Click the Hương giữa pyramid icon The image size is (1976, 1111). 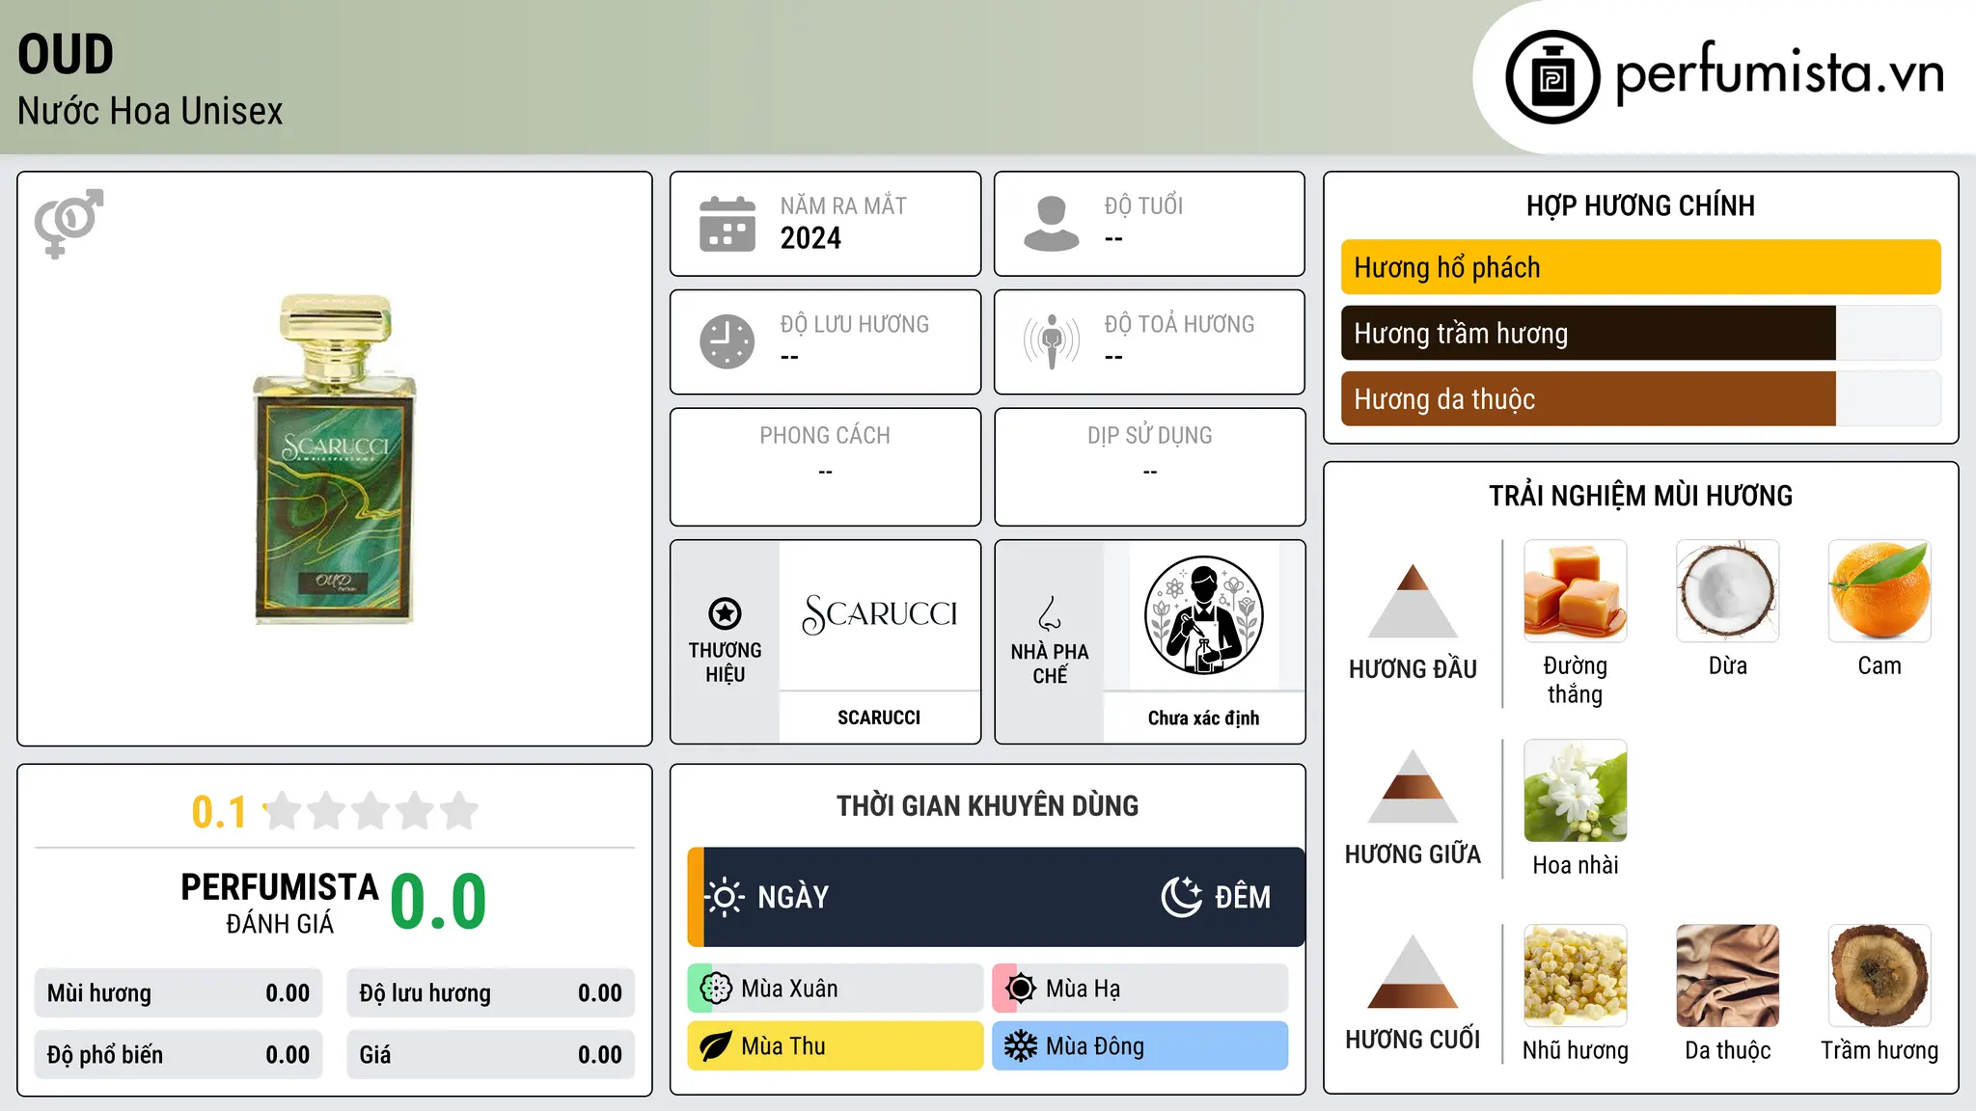pos(1413,786)
